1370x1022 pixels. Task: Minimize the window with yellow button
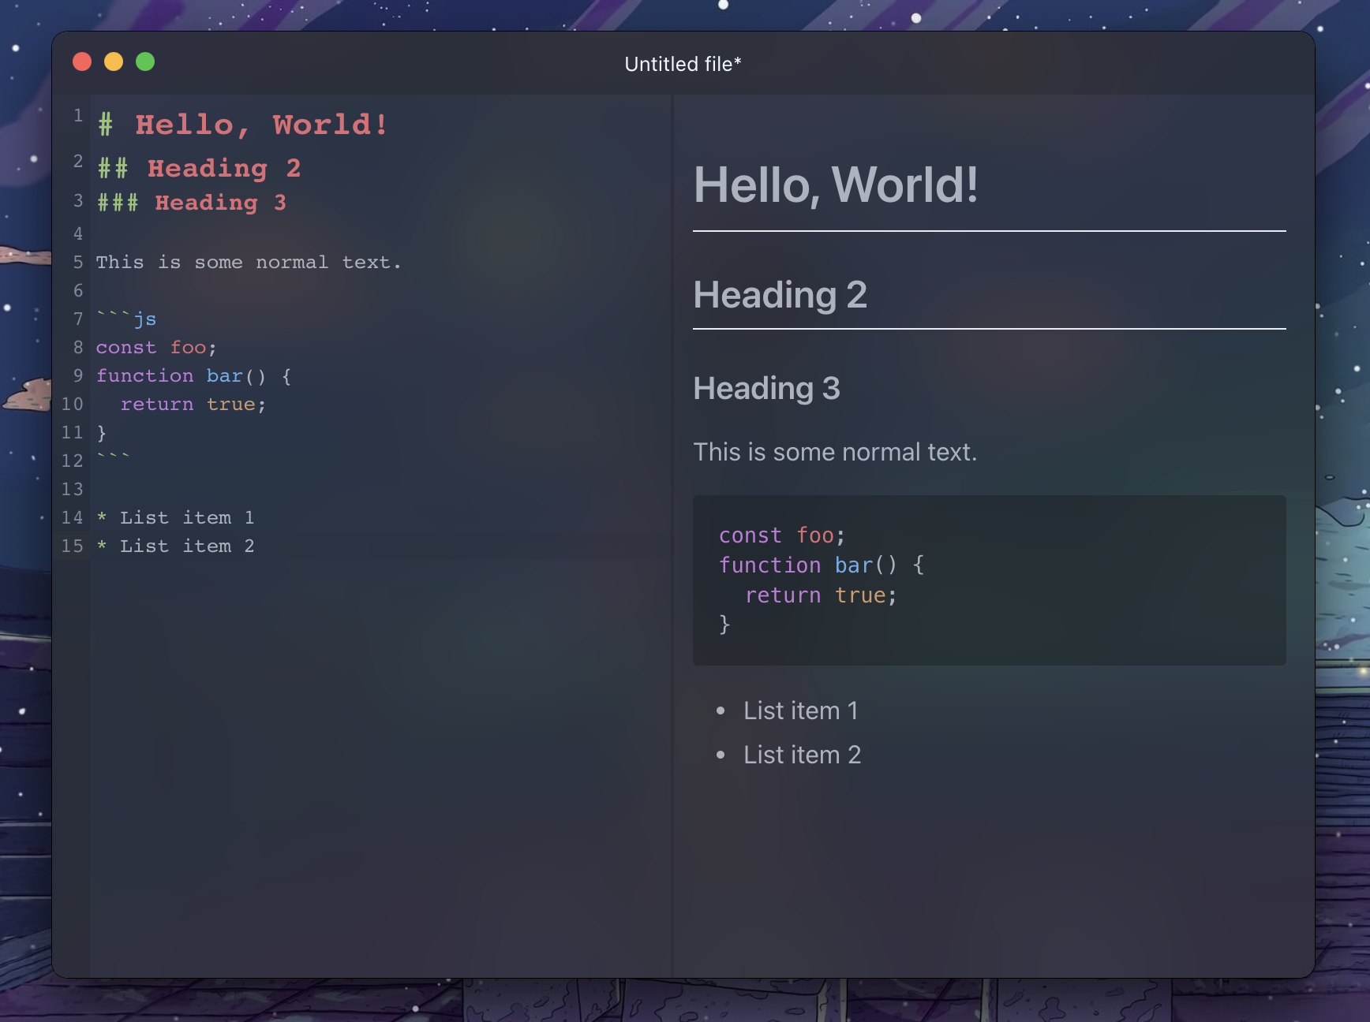pos(114,62)
